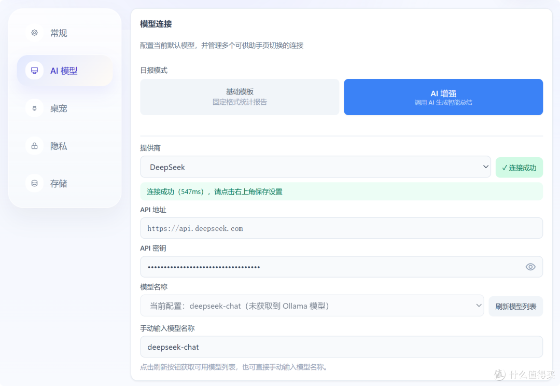Viewport: 560px width, 386px height.
Task: Click the 提供商 label
Action: click(x=150, y=148)
